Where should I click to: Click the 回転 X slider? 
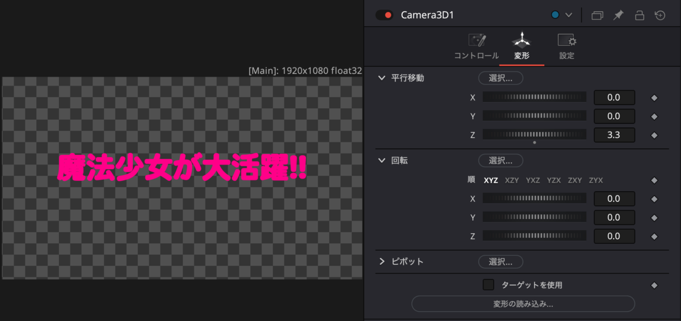coord(535,198)
